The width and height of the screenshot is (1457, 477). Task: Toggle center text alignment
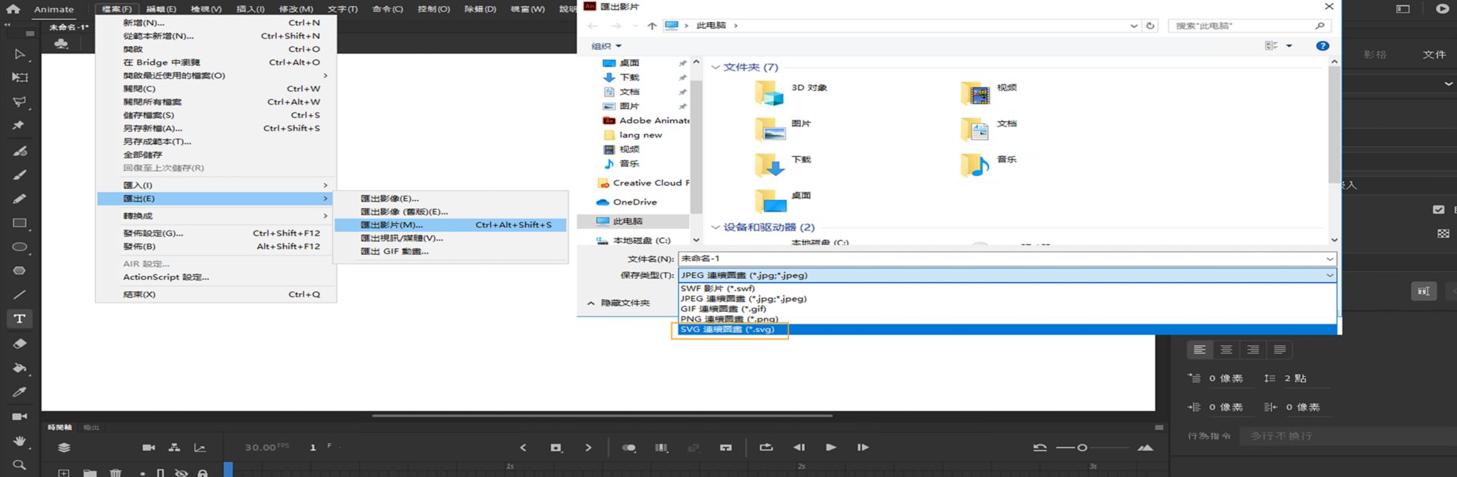[x=1226, y=350]
